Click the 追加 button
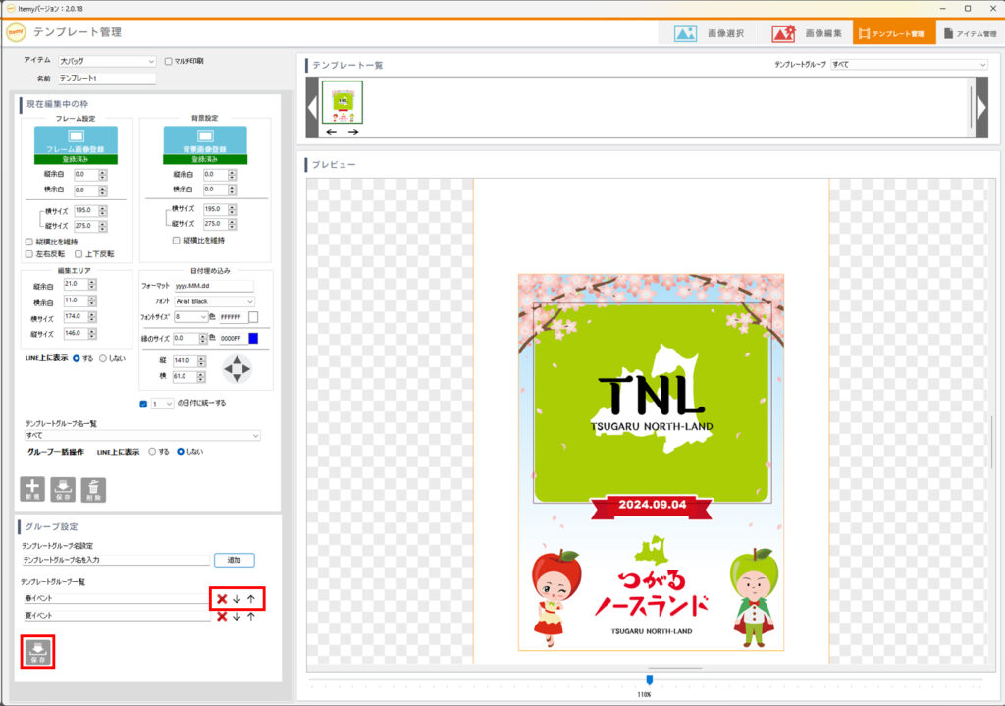 234,560
